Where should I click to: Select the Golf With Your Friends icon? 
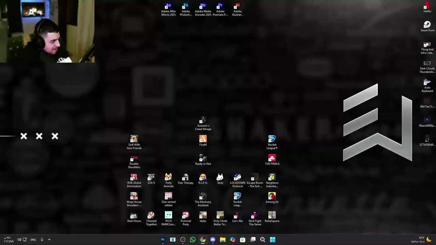click(x=134, y=143)
